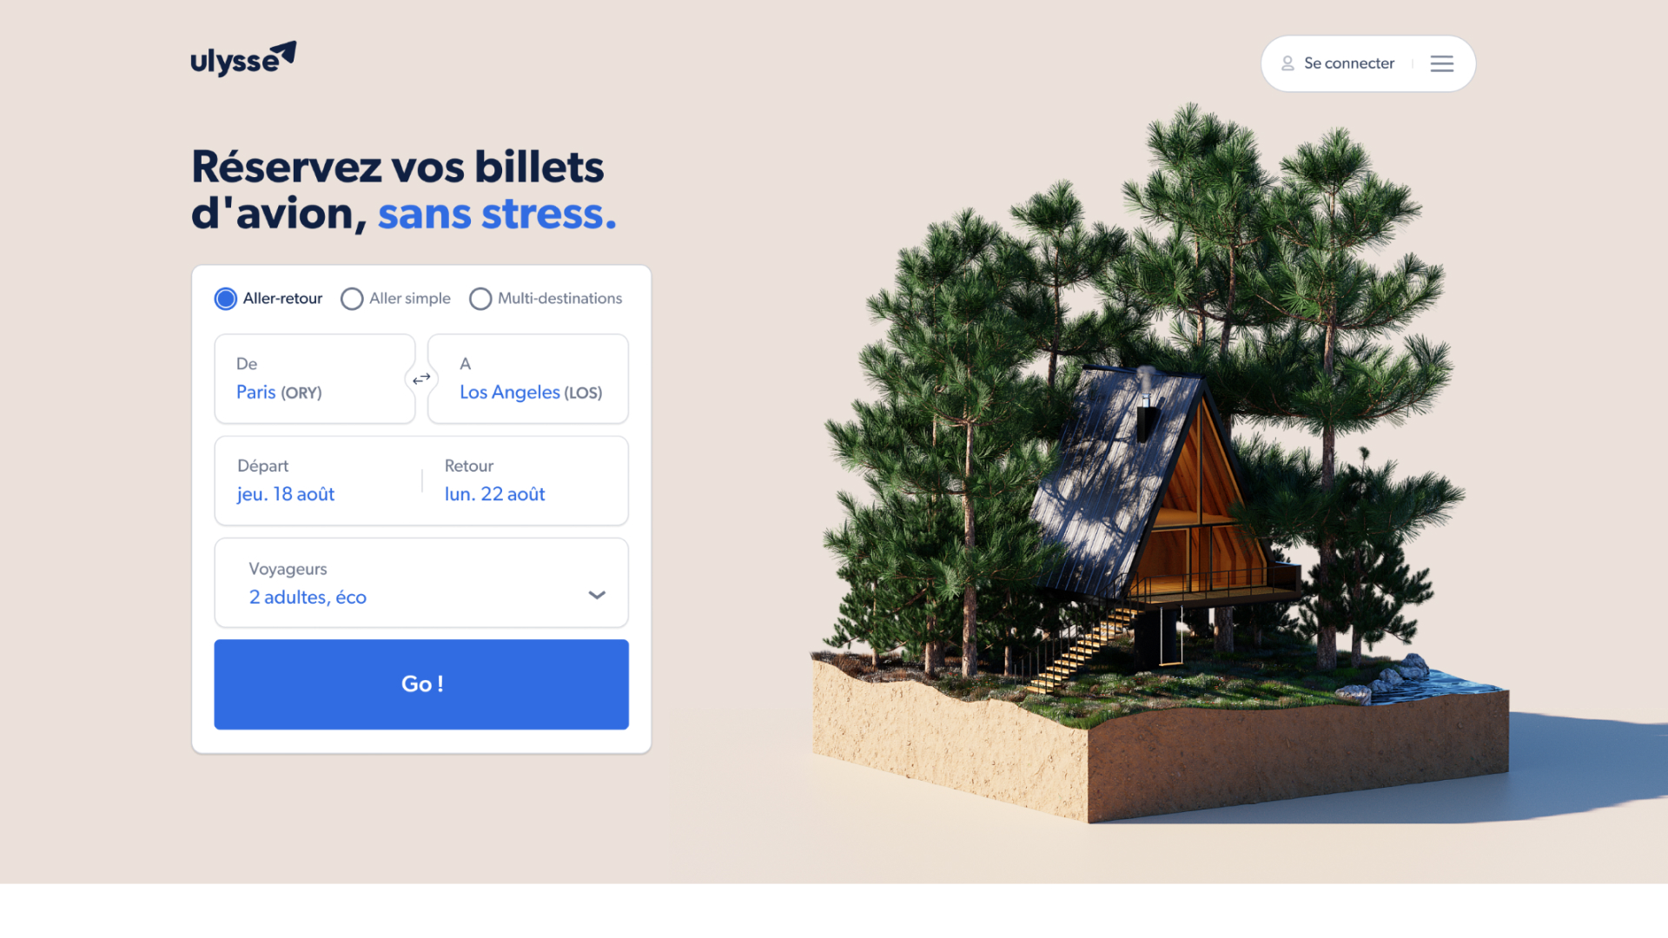The height and width of the screenshot is (938, 1668).
Task: Edit the A field Los Angeles (LOS)
Action: (528, 379)
